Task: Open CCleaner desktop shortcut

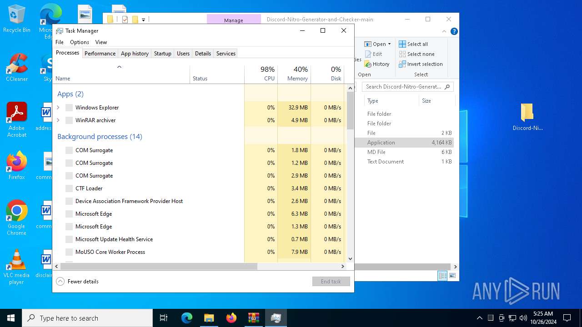Action: [17, 68]
